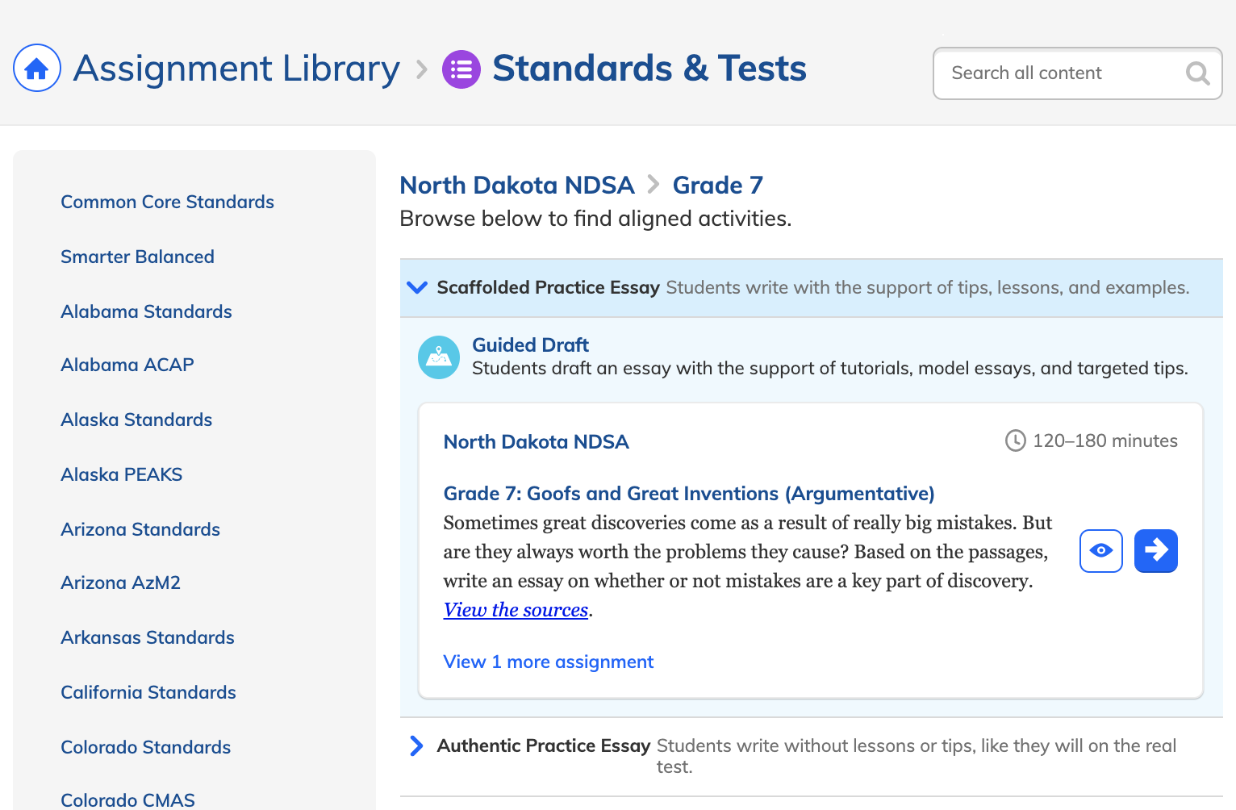Expand the Authentic Practice Essay section
The width and height of the screenshot is (1236, 810).
416,745
